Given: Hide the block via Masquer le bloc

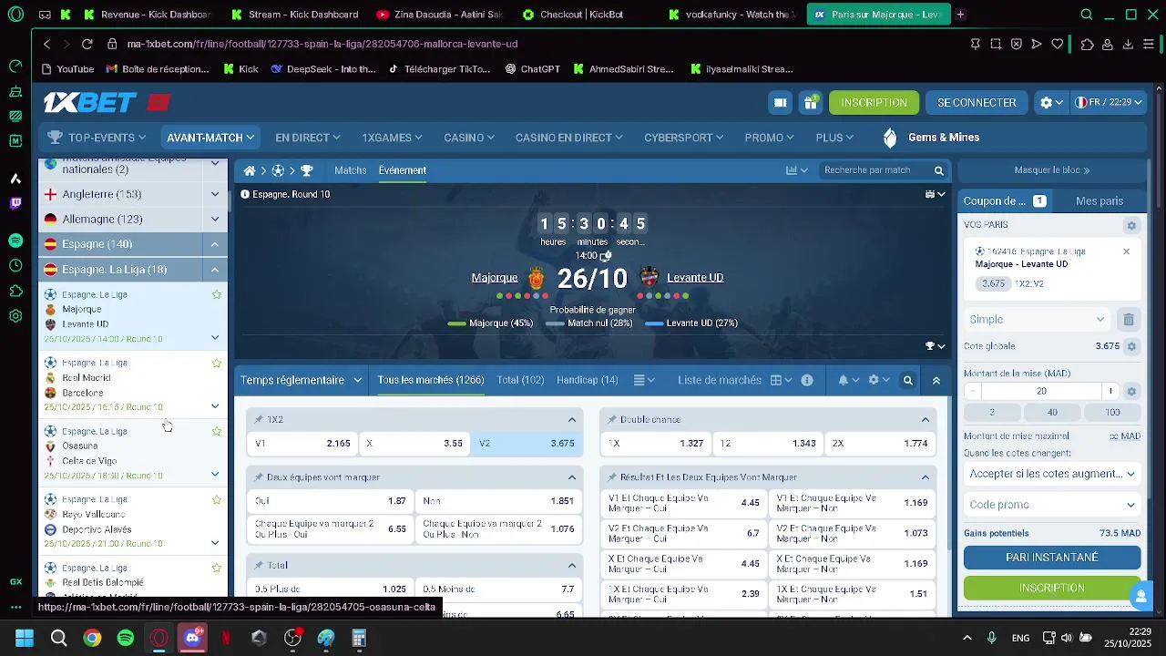Looking at the screenshot, I should click(1052, 170).
